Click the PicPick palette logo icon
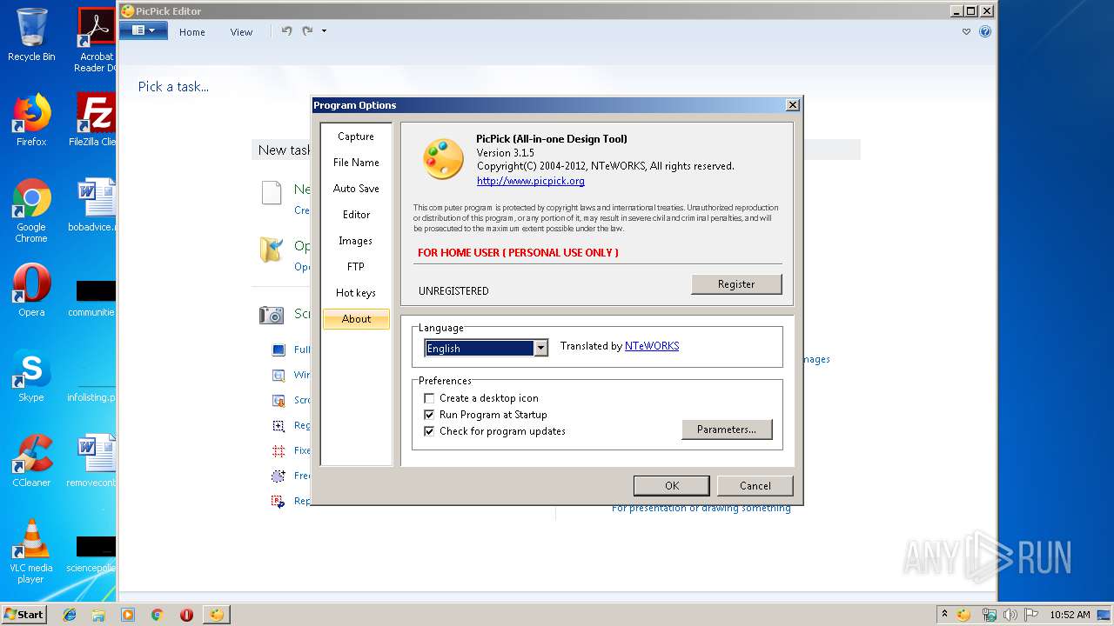1114x626 pixels. tap(443, 159)
